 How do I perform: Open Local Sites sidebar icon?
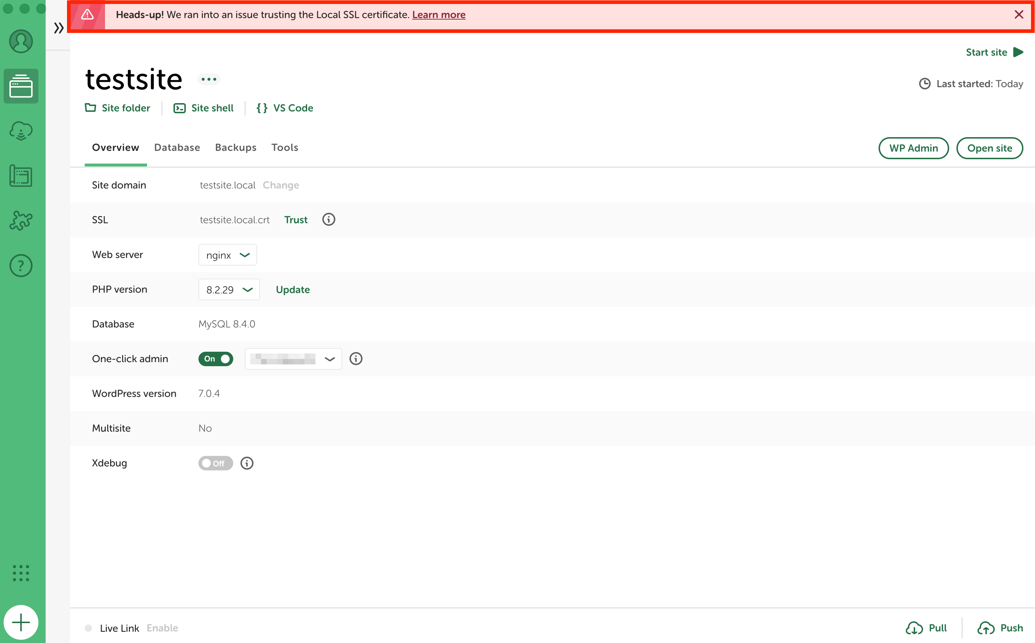[21, 86]
